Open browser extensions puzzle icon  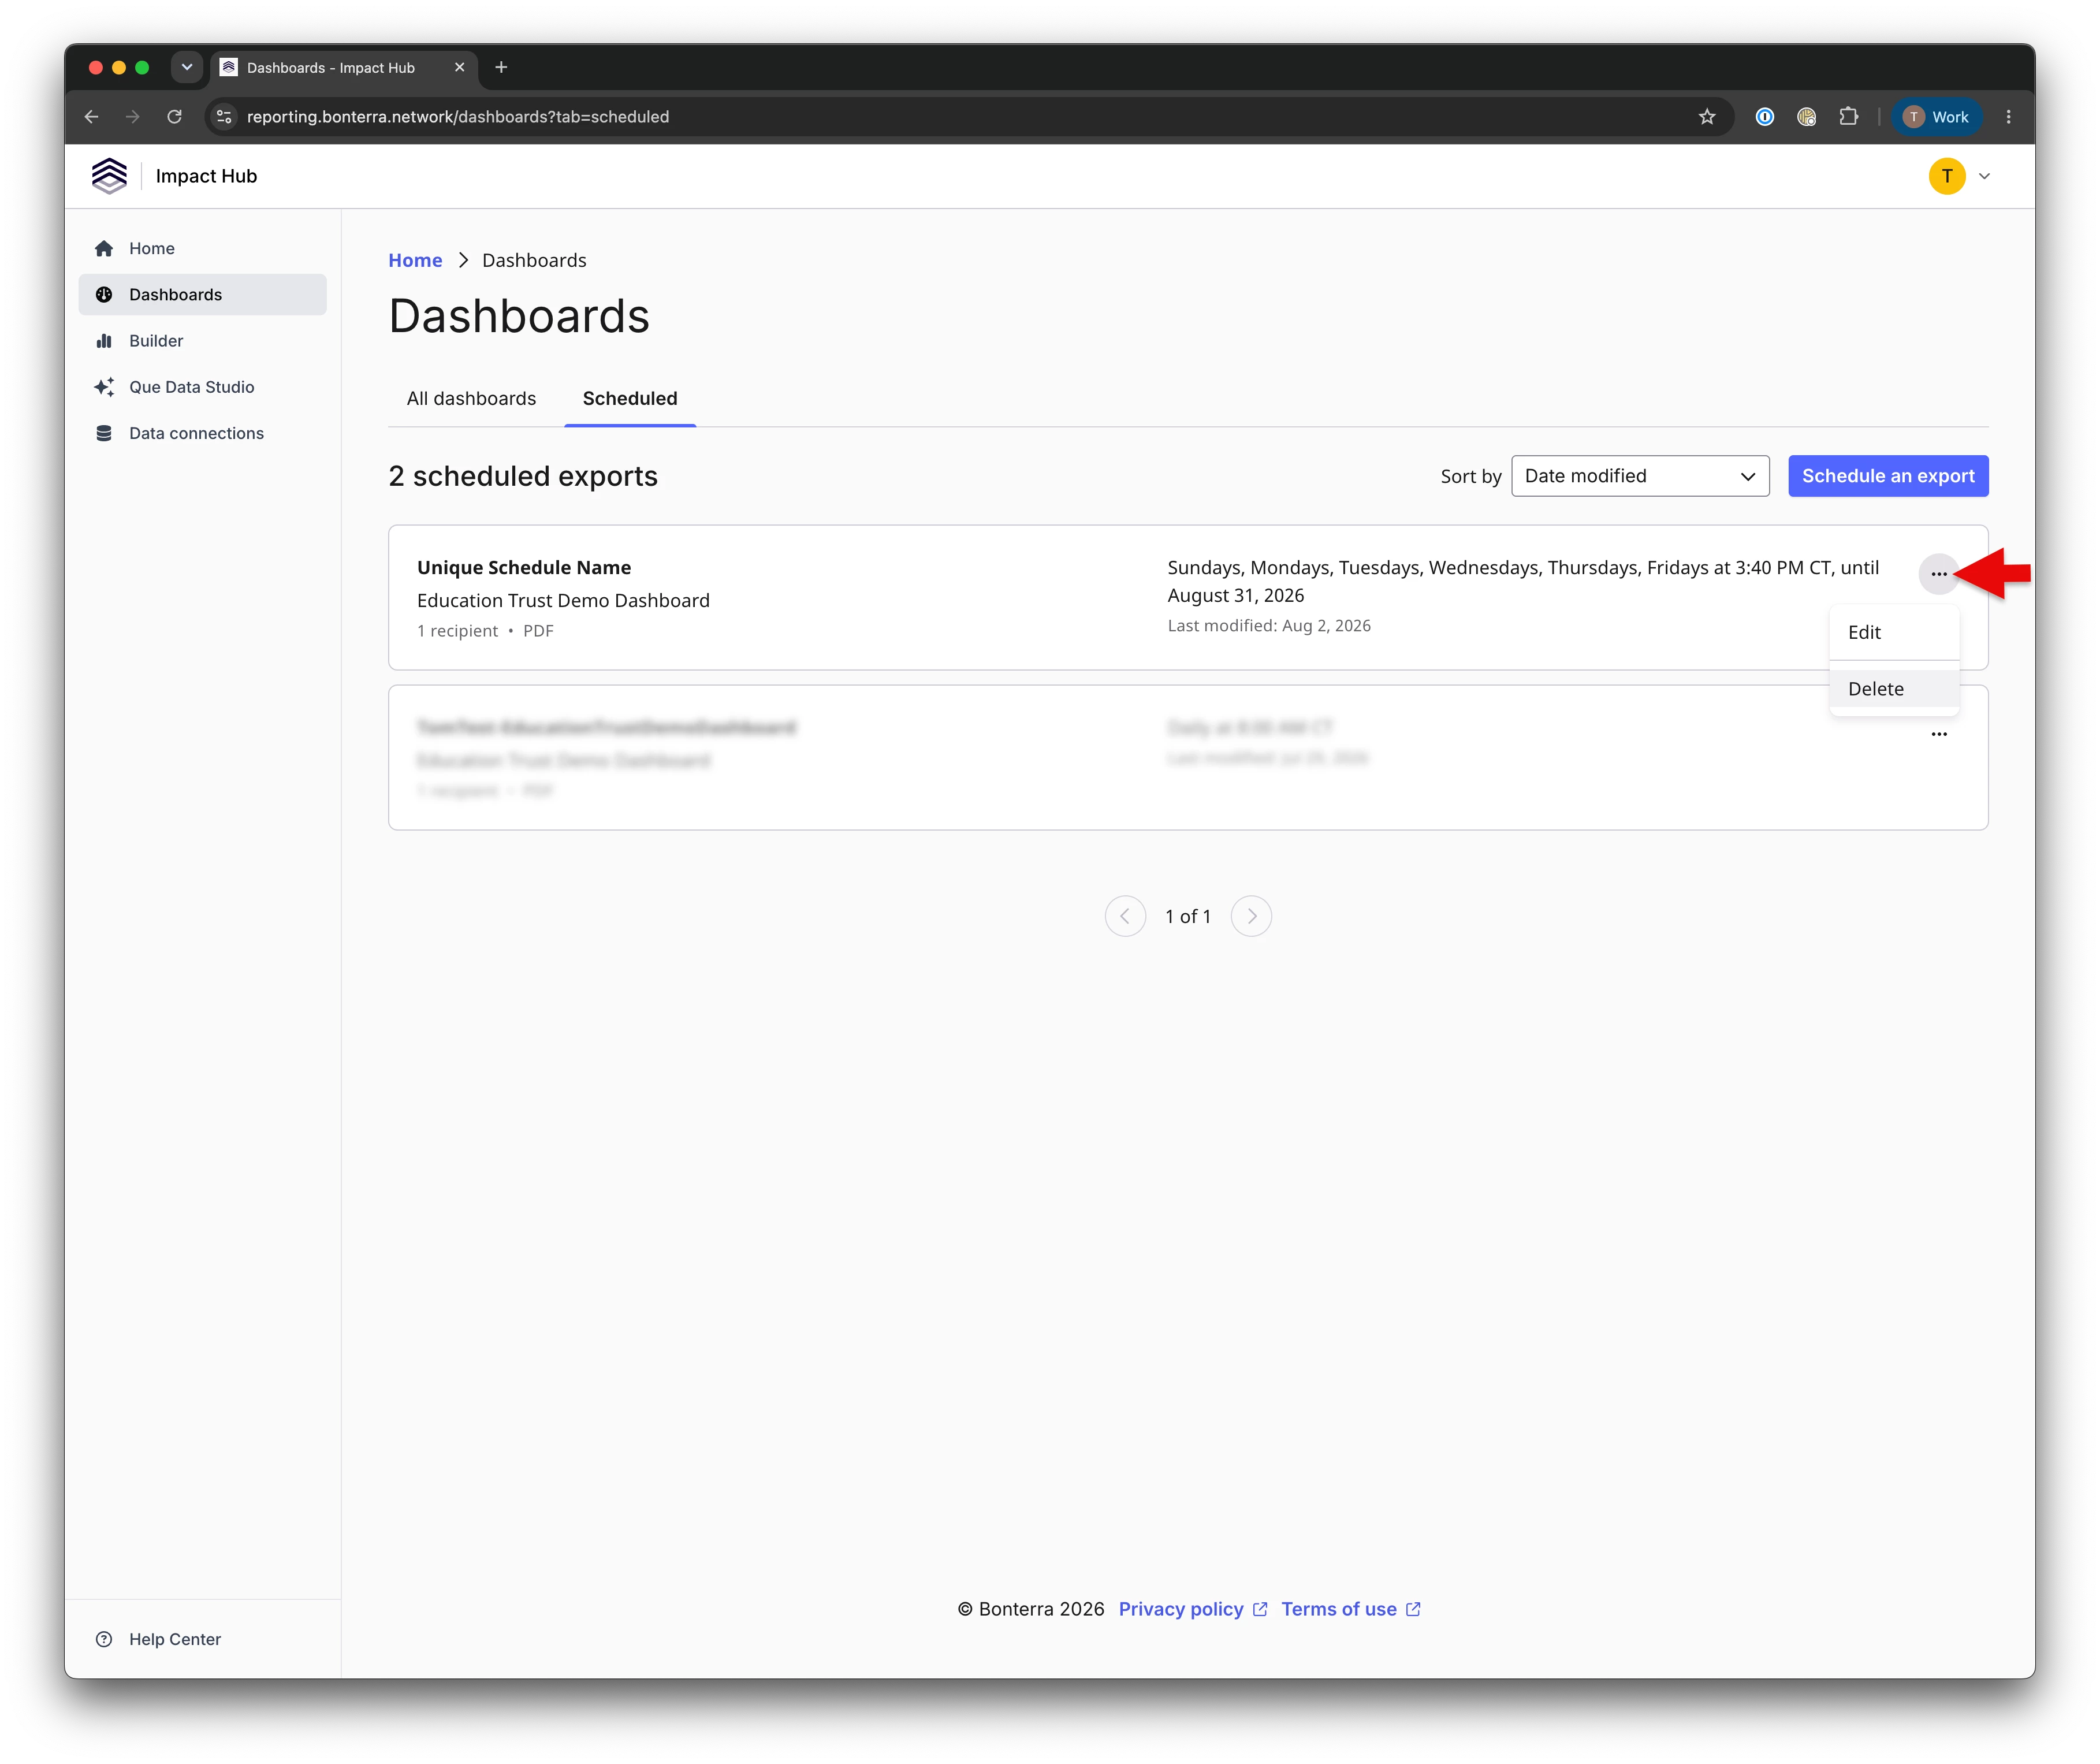click(x=1848, y=117)
